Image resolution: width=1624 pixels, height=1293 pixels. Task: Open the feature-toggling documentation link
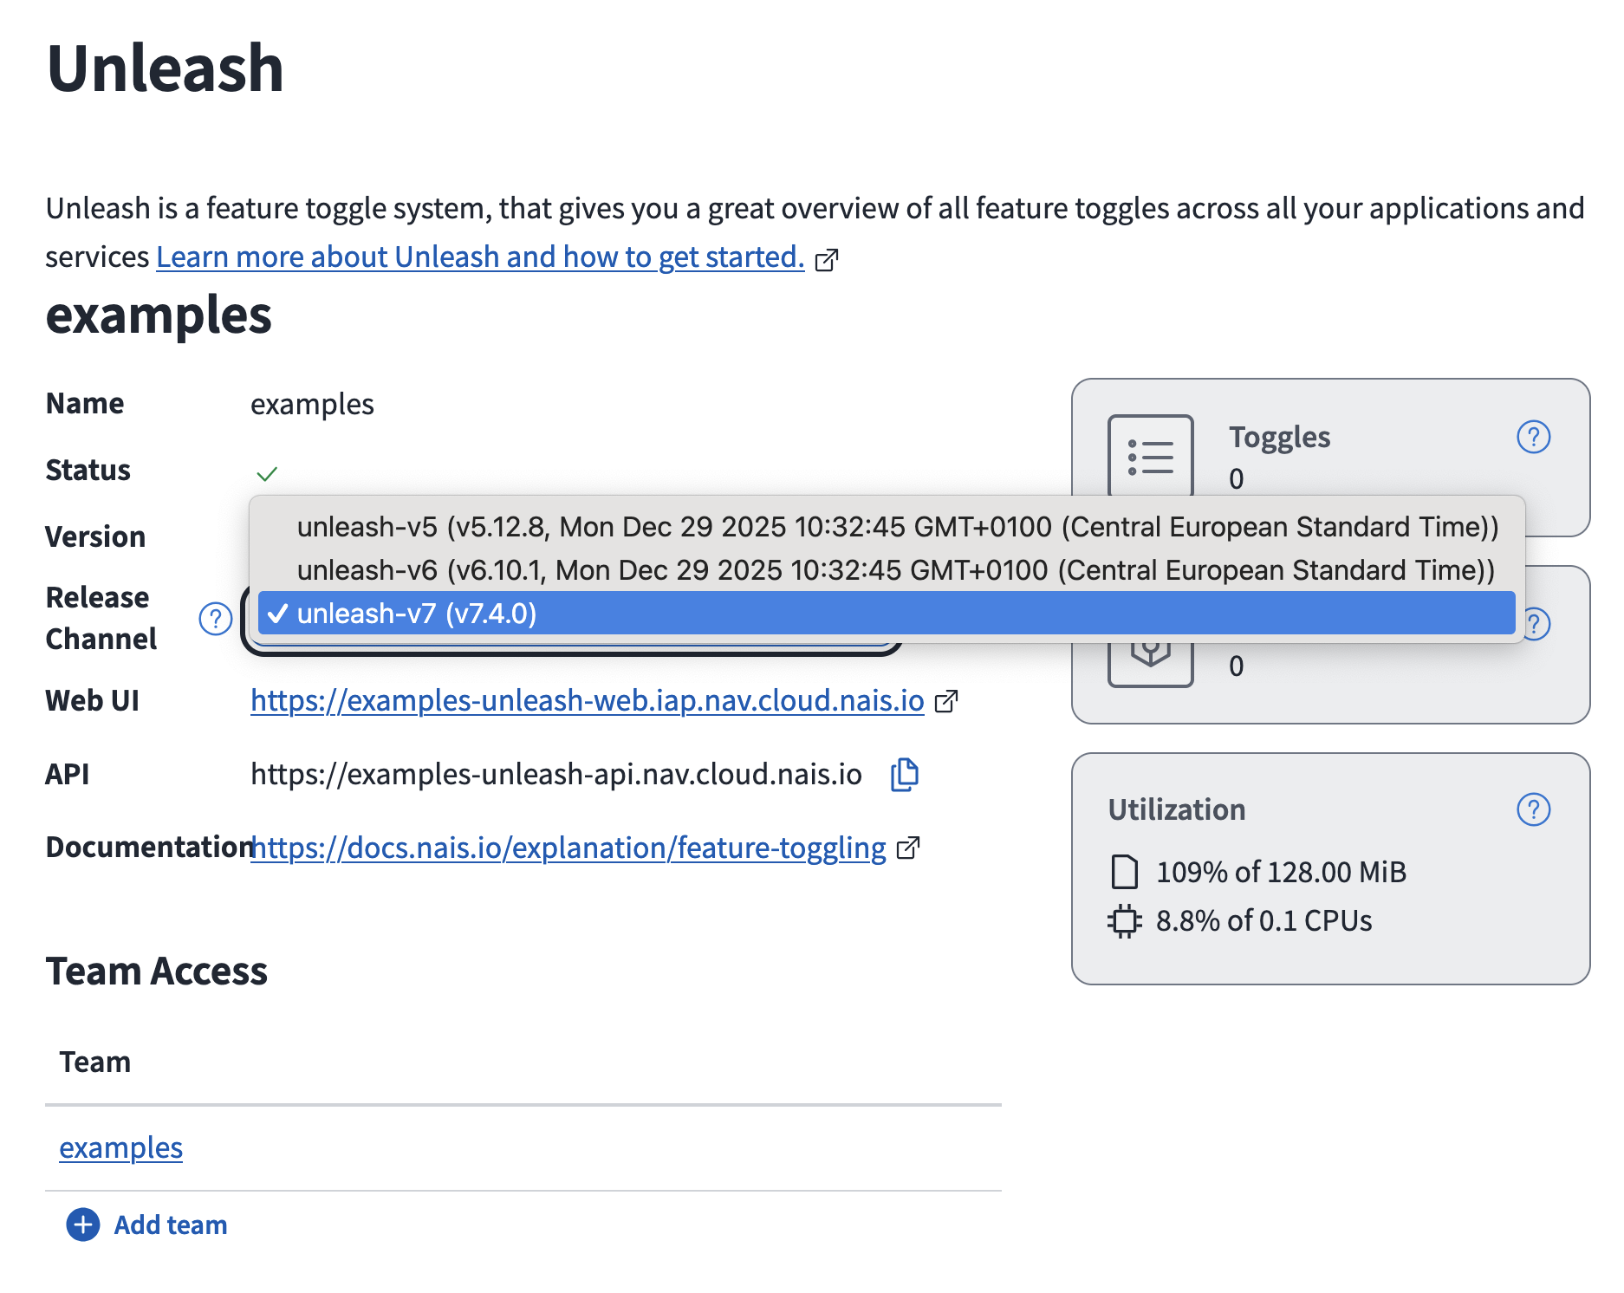[568, 848]
